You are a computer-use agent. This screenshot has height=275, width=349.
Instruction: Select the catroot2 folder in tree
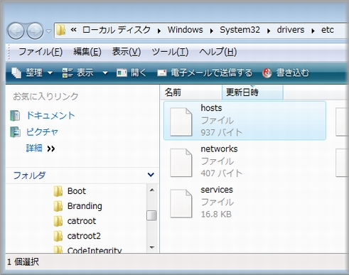[84, 236]
